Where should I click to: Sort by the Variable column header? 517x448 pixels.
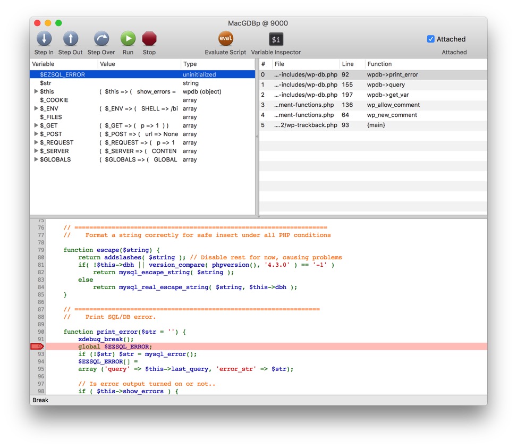click(x=64, y=64)
